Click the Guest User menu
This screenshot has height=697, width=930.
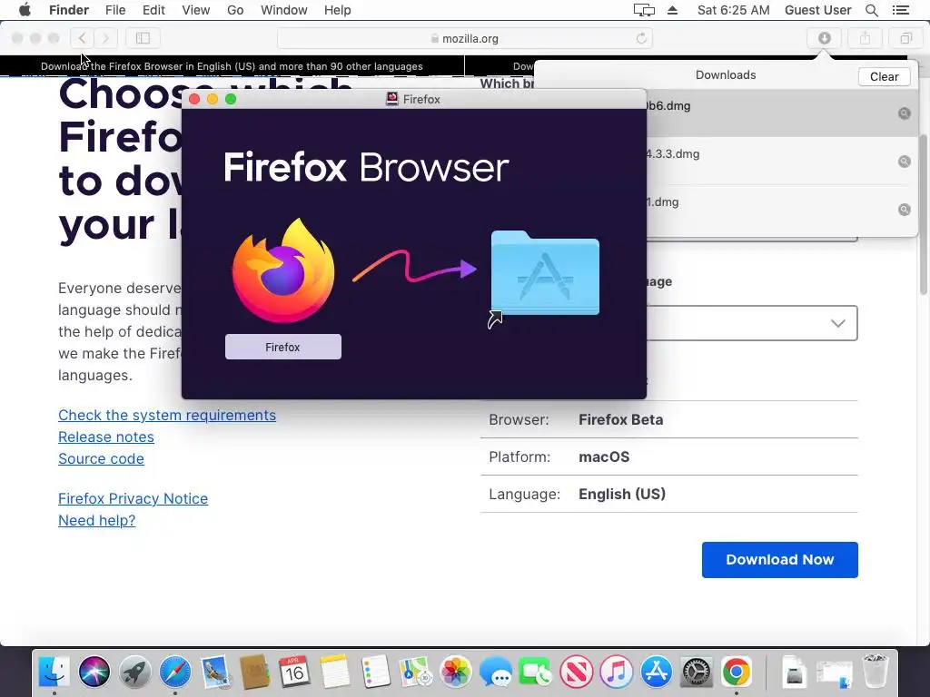click(x=817, y=10)
